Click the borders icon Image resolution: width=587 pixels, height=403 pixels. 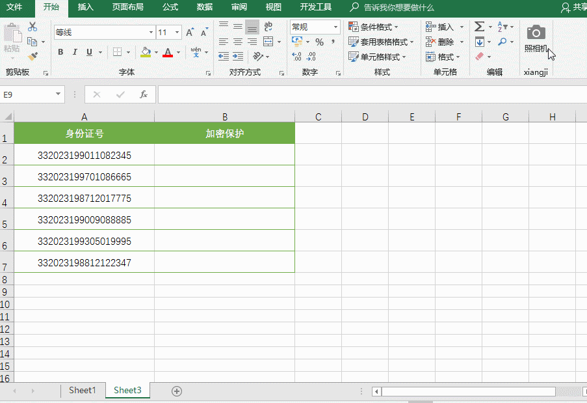(117, 52)
